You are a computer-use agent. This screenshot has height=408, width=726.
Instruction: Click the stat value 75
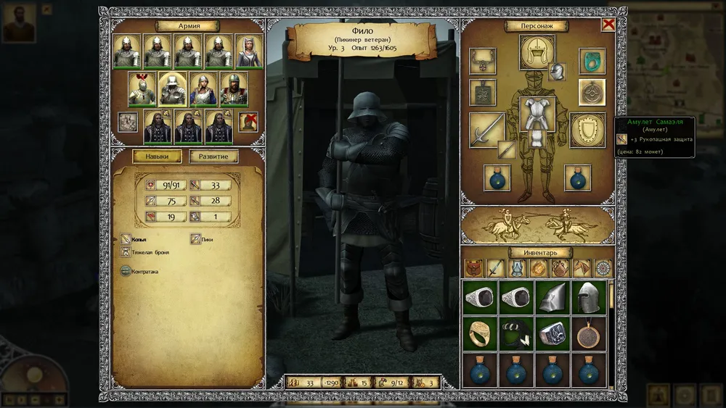point(166,201)
